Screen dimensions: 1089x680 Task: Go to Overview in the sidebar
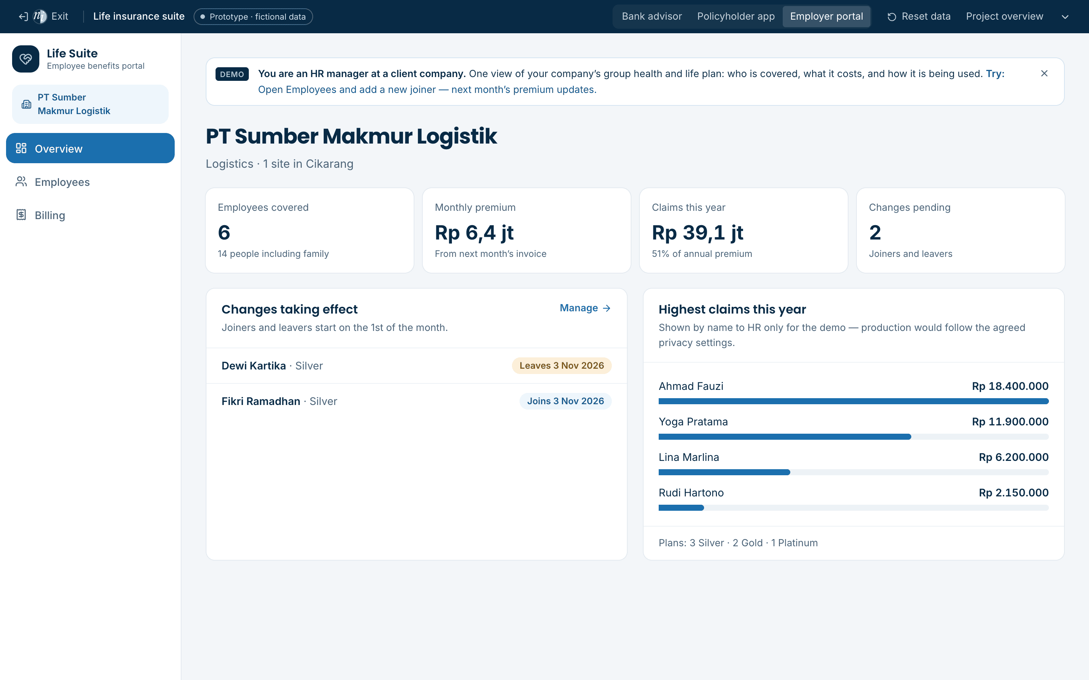(90, 148)
